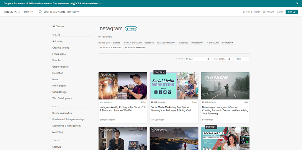Click the MARKETING related skill tag
This screenshot has width=302, height=150.
[x=183, y=43]
